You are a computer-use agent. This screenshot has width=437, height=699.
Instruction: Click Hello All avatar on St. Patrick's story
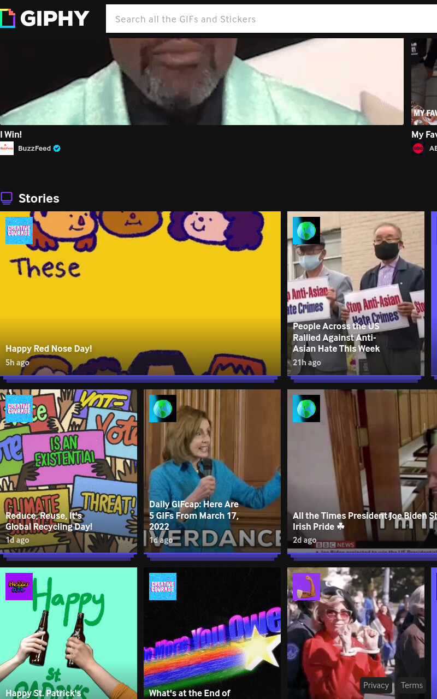(19, 587)
